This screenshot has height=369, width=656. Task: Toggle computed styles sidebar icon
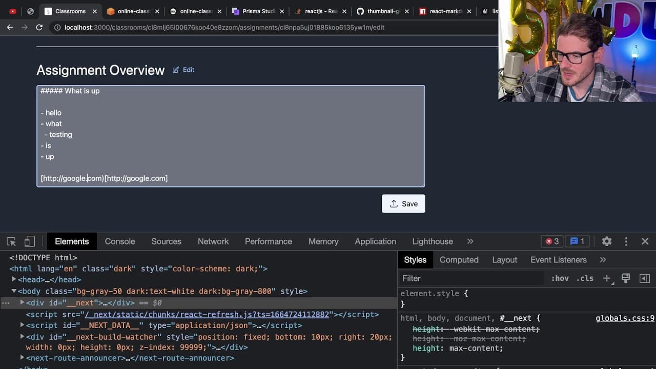(645, 278)
